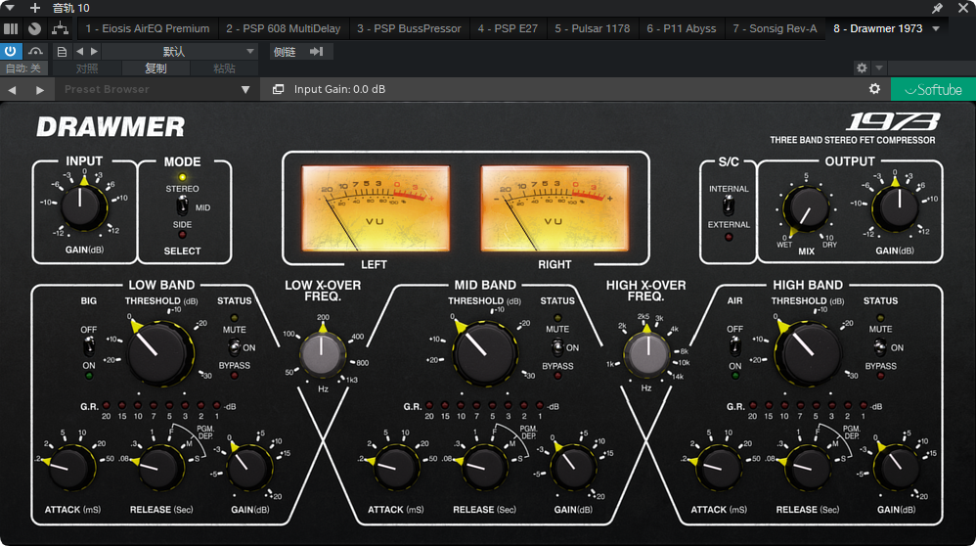
Task: Go to previous host preset arrow
Action: pyautogui.click(x=79, y=51)
